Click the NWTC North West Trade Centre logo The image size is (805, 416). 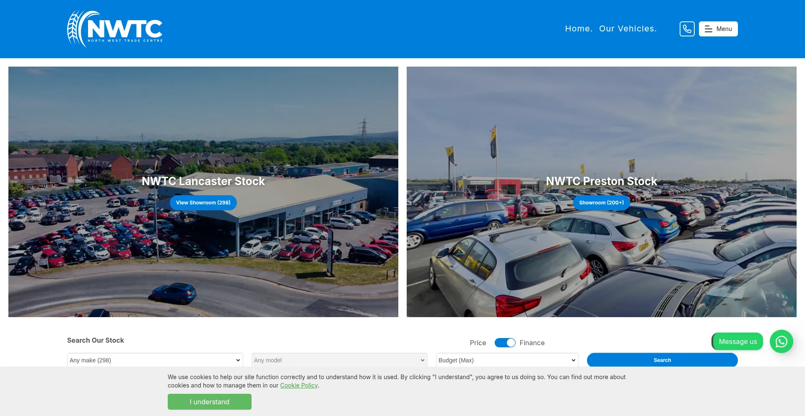pyautogui.click(x=115, y=29)
